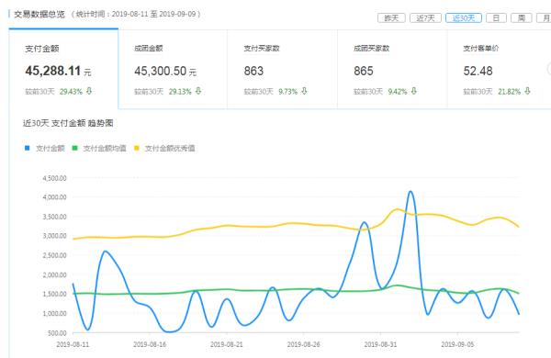Open the 成团金额 metric tab
Screen dimensions: 551x358
[x=173, y=69]
